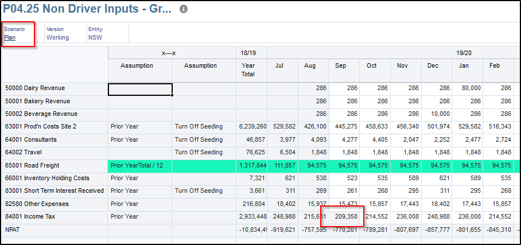Click Prior Year assumption for Consultants
Screen dimensions: 521x245
click(140, 139)
